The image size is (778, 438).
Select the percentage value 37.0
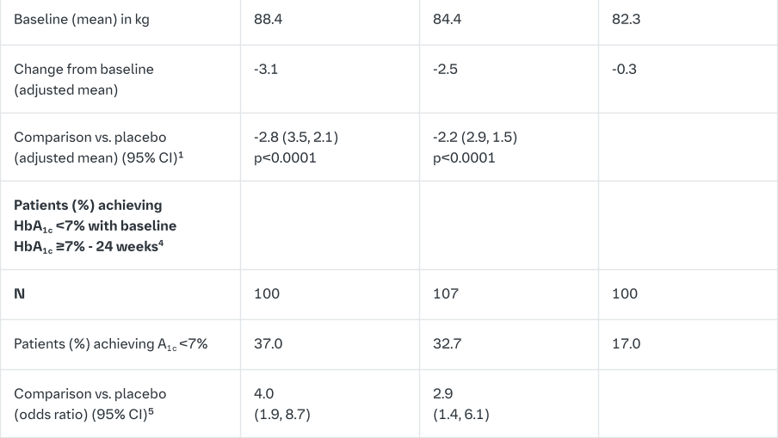point(268,343)
